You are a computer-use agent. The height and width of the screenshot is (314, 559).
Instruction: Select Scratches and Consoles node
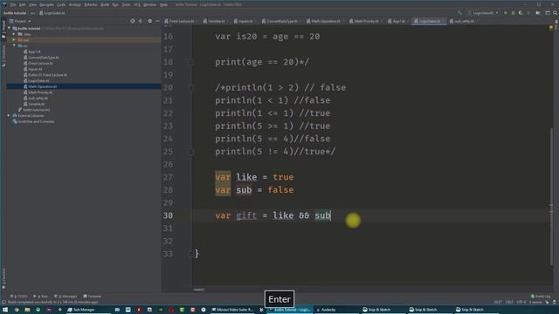tap(37, 121)
